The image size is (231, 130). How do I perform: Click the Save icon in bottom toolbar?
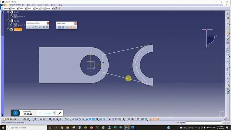click(11, 119)
